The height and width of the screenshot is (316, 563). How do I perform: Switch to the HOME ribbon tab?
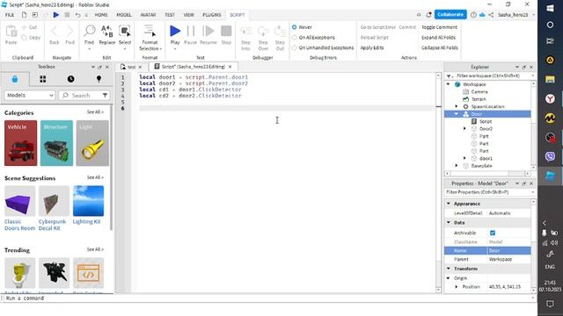101,15
